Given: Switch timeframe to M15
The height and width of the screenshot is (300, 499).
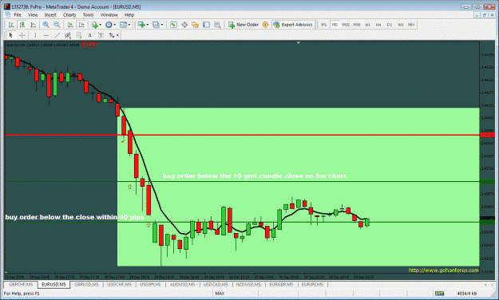Looking at the screenshot, I should click(x=346, y=25).
